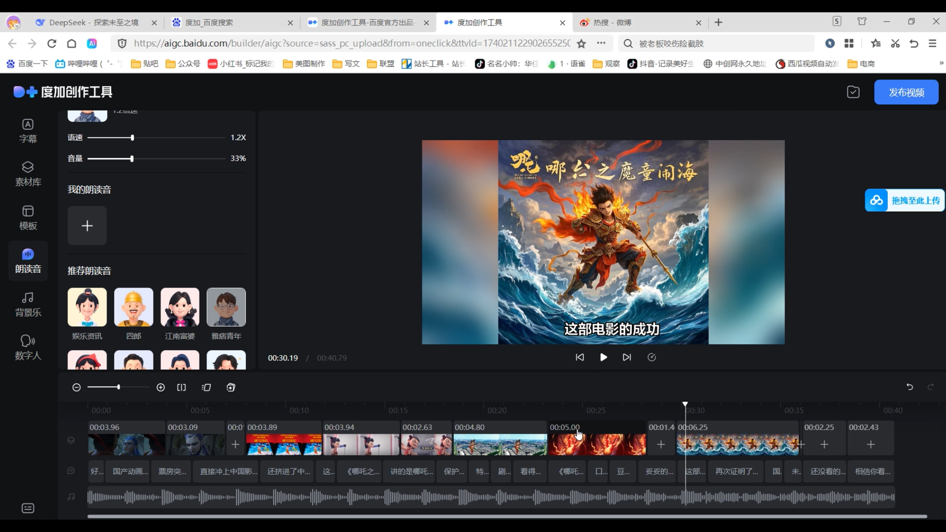The image size is (946, 532).
Task: Open the 素材库 material library
Action: [x=28, y=173]
